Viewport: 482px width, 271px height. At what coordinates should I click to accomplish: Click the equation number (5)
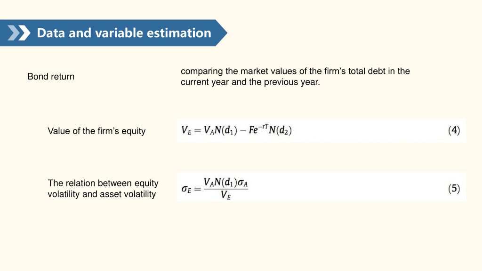454,188
